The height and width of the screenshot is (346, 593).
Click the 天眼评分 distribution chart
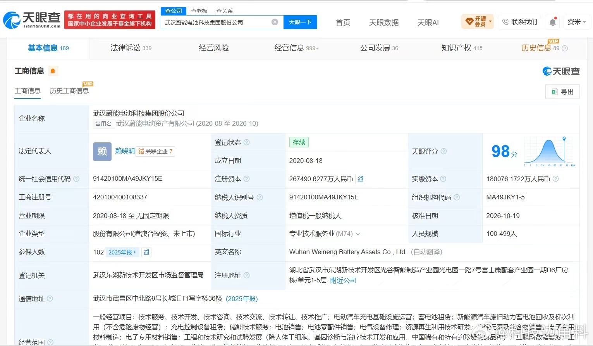pos(550,151)
